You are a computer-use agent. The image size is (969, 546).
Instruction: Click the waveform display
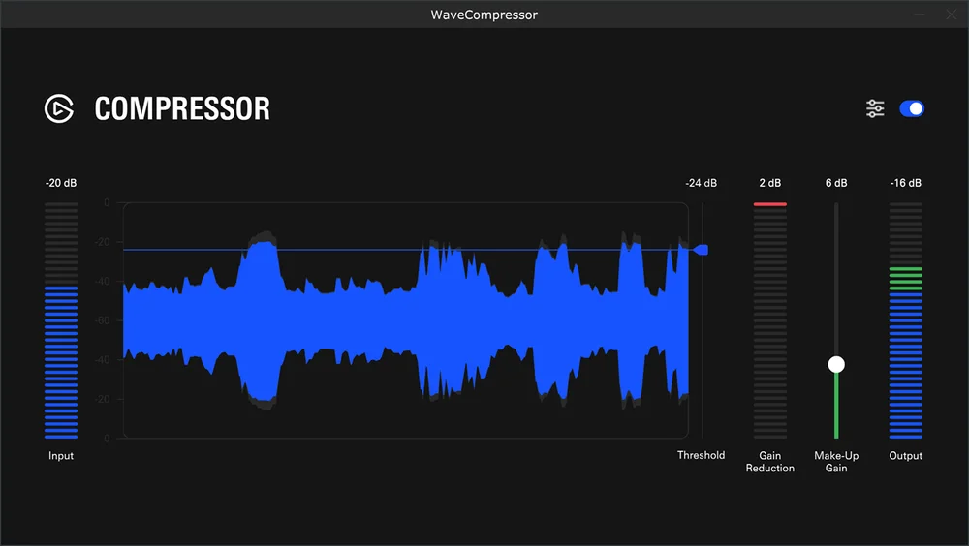(x=405, y=319)
